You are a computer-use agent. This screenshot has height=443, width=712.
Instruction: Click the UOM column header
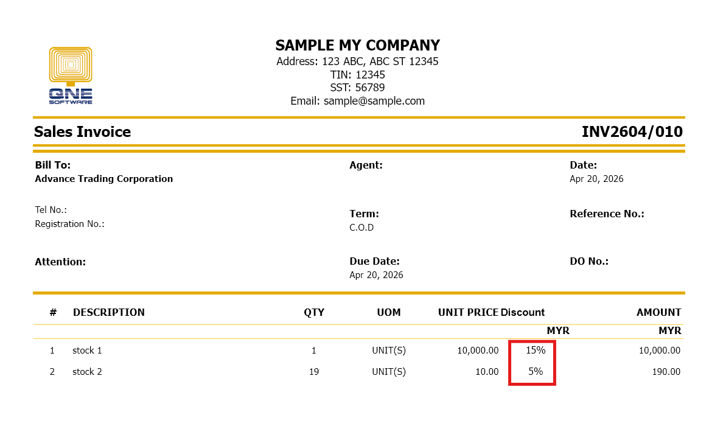coord(389,313)
